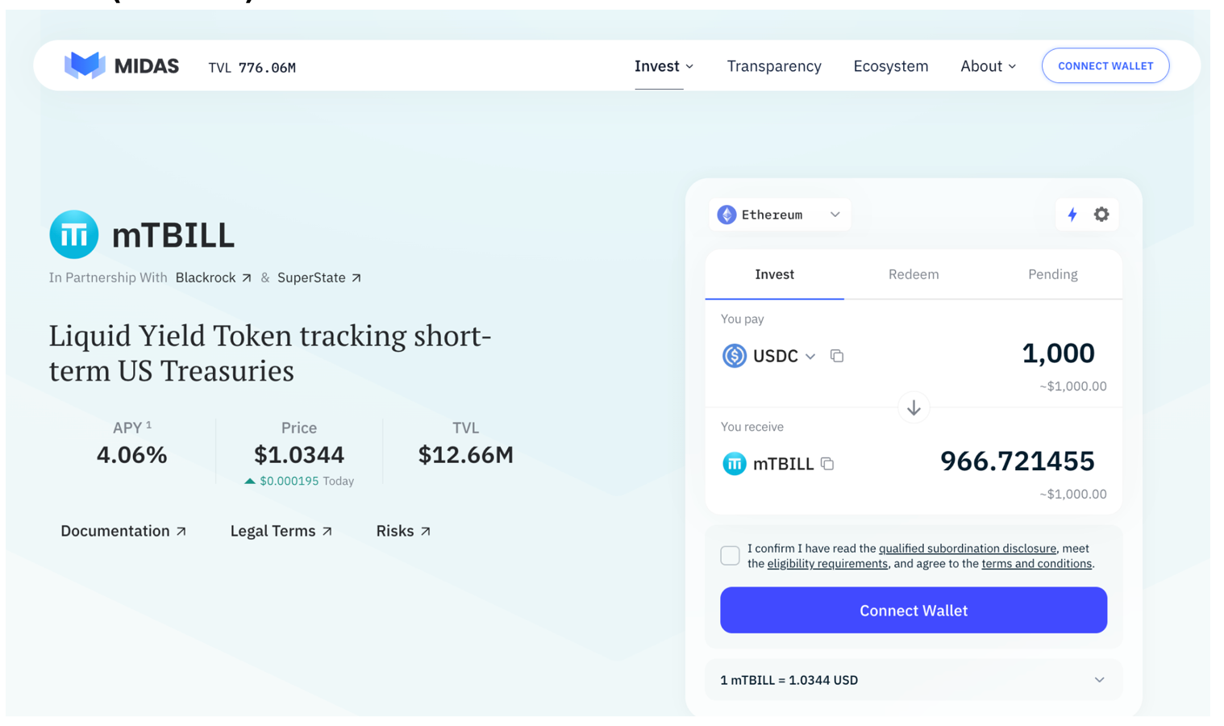The width and height of the screenshot is (1224, 726).
Task: Click the Midas logo in the header
Action: click(x=121, y=66)
